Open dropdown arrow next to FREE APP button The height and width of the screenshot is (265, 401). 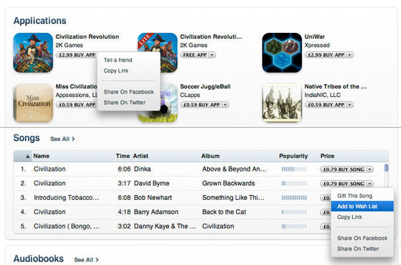[x=212, y=55]
